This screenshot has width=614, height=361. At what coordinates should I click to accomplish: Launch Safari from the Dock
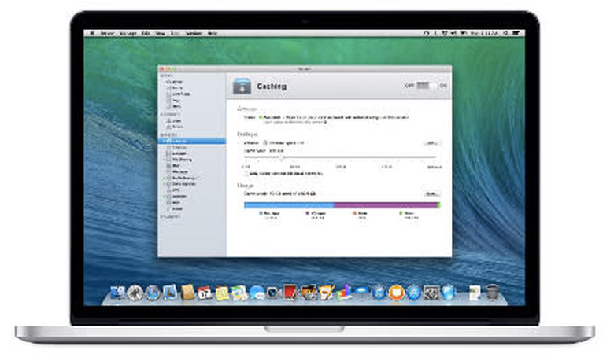(153, 293)
